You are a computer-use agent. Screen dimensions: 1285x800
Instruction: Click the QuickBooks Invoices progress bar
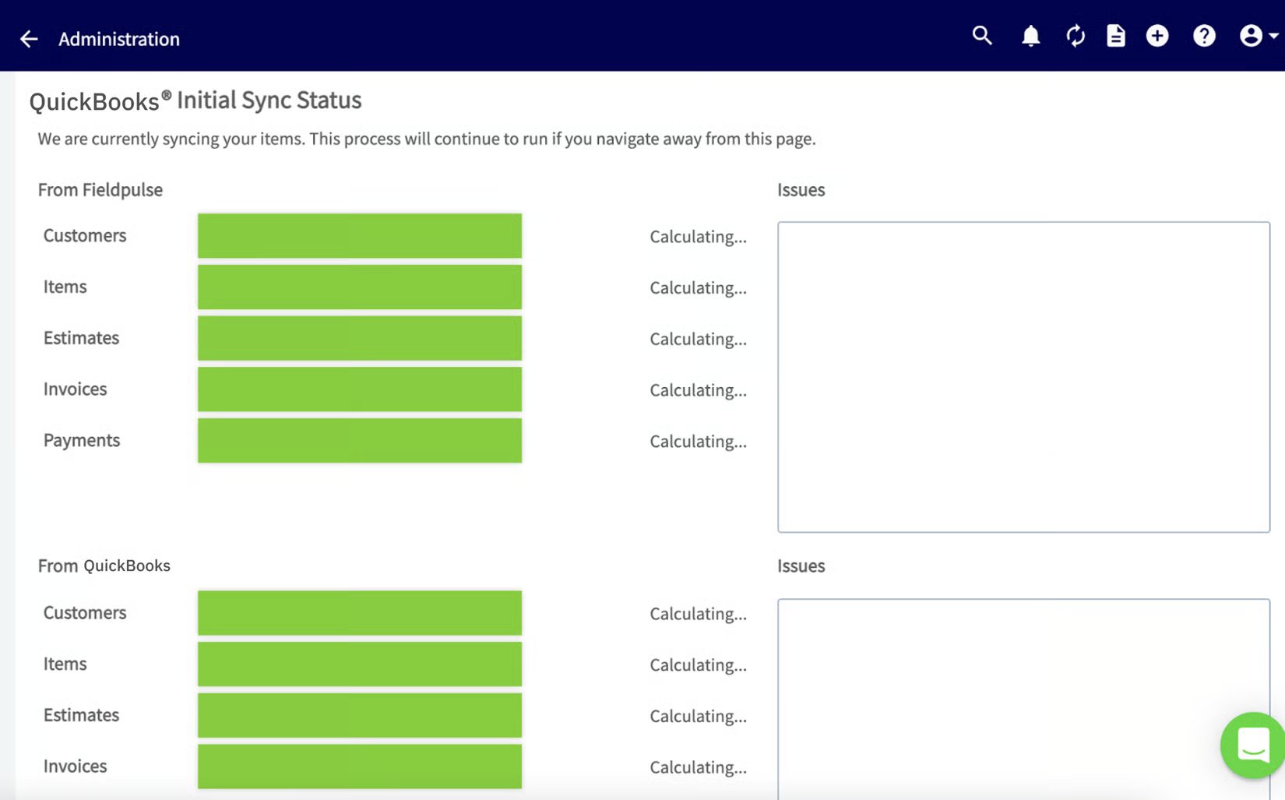click(x=360, y=767)
